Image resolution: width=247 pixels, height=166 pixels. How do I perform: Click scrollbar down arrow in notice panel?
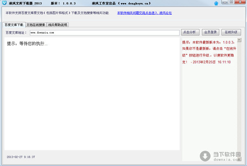click(239, 159)
